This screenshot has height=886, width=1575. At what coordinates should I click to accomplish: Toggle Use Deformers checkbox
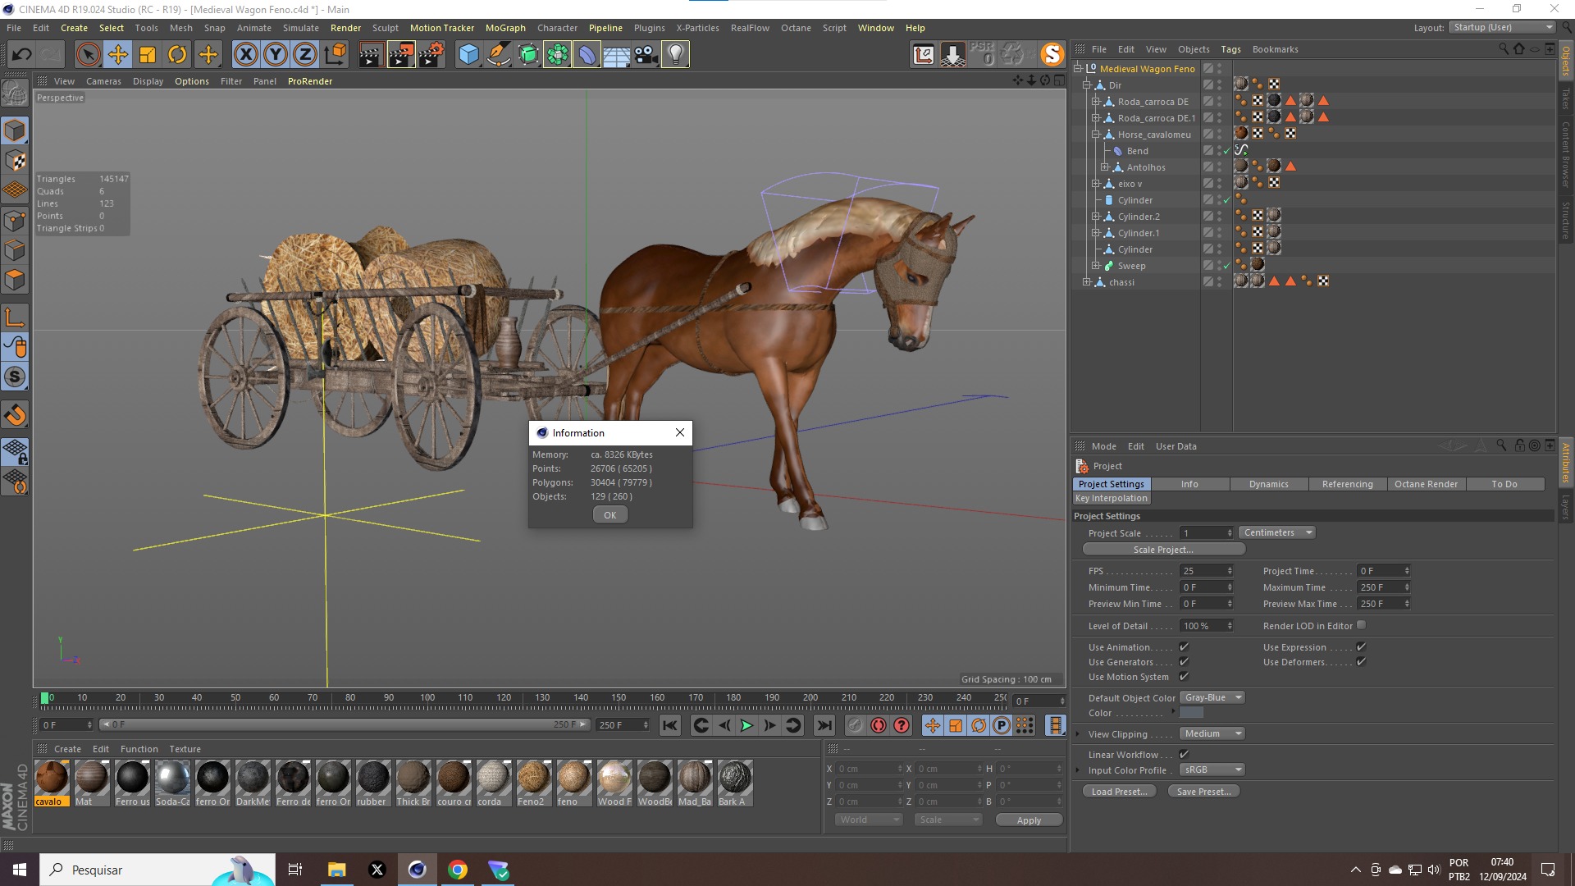click(1361, 662)
